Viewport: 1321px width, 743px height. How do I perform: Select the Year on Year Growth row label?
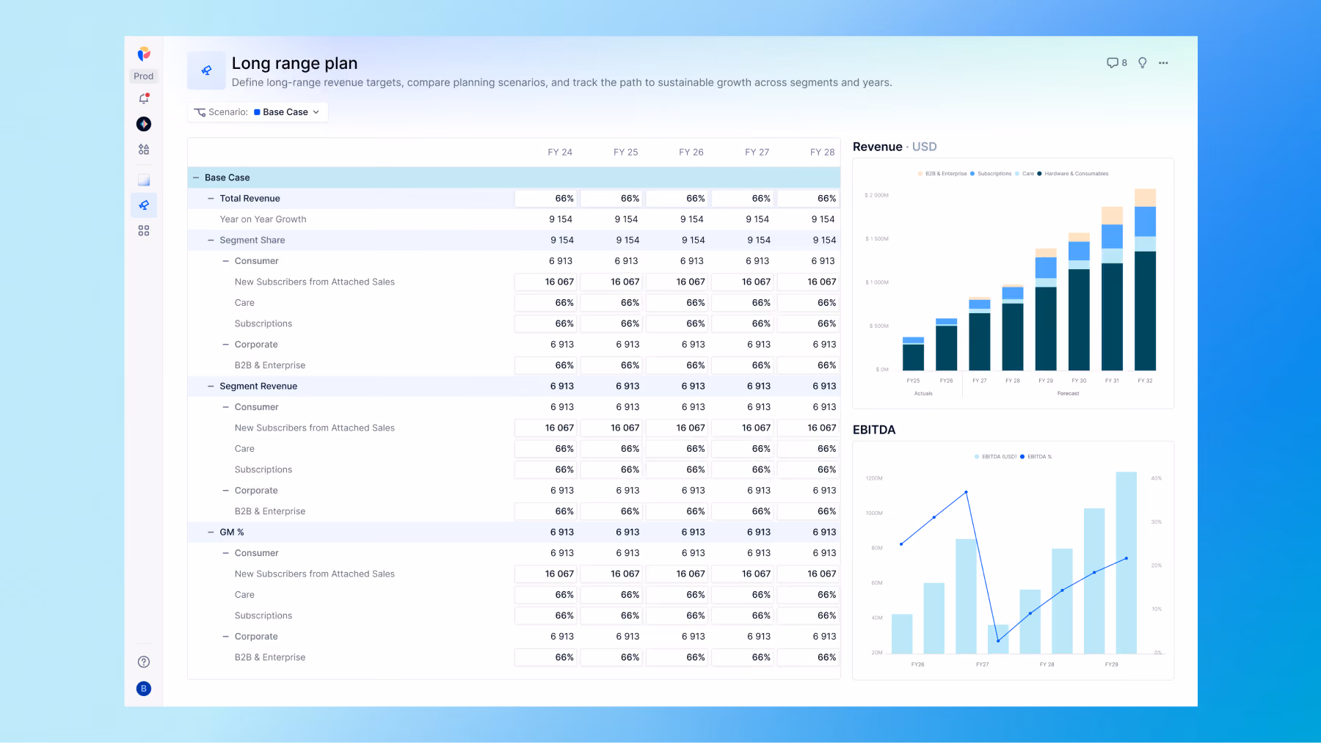(x=263, y=219)
